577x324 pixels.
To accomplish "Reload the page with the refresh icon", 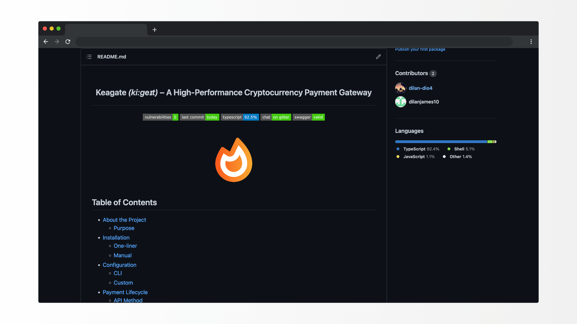I will tap(68, 42).
